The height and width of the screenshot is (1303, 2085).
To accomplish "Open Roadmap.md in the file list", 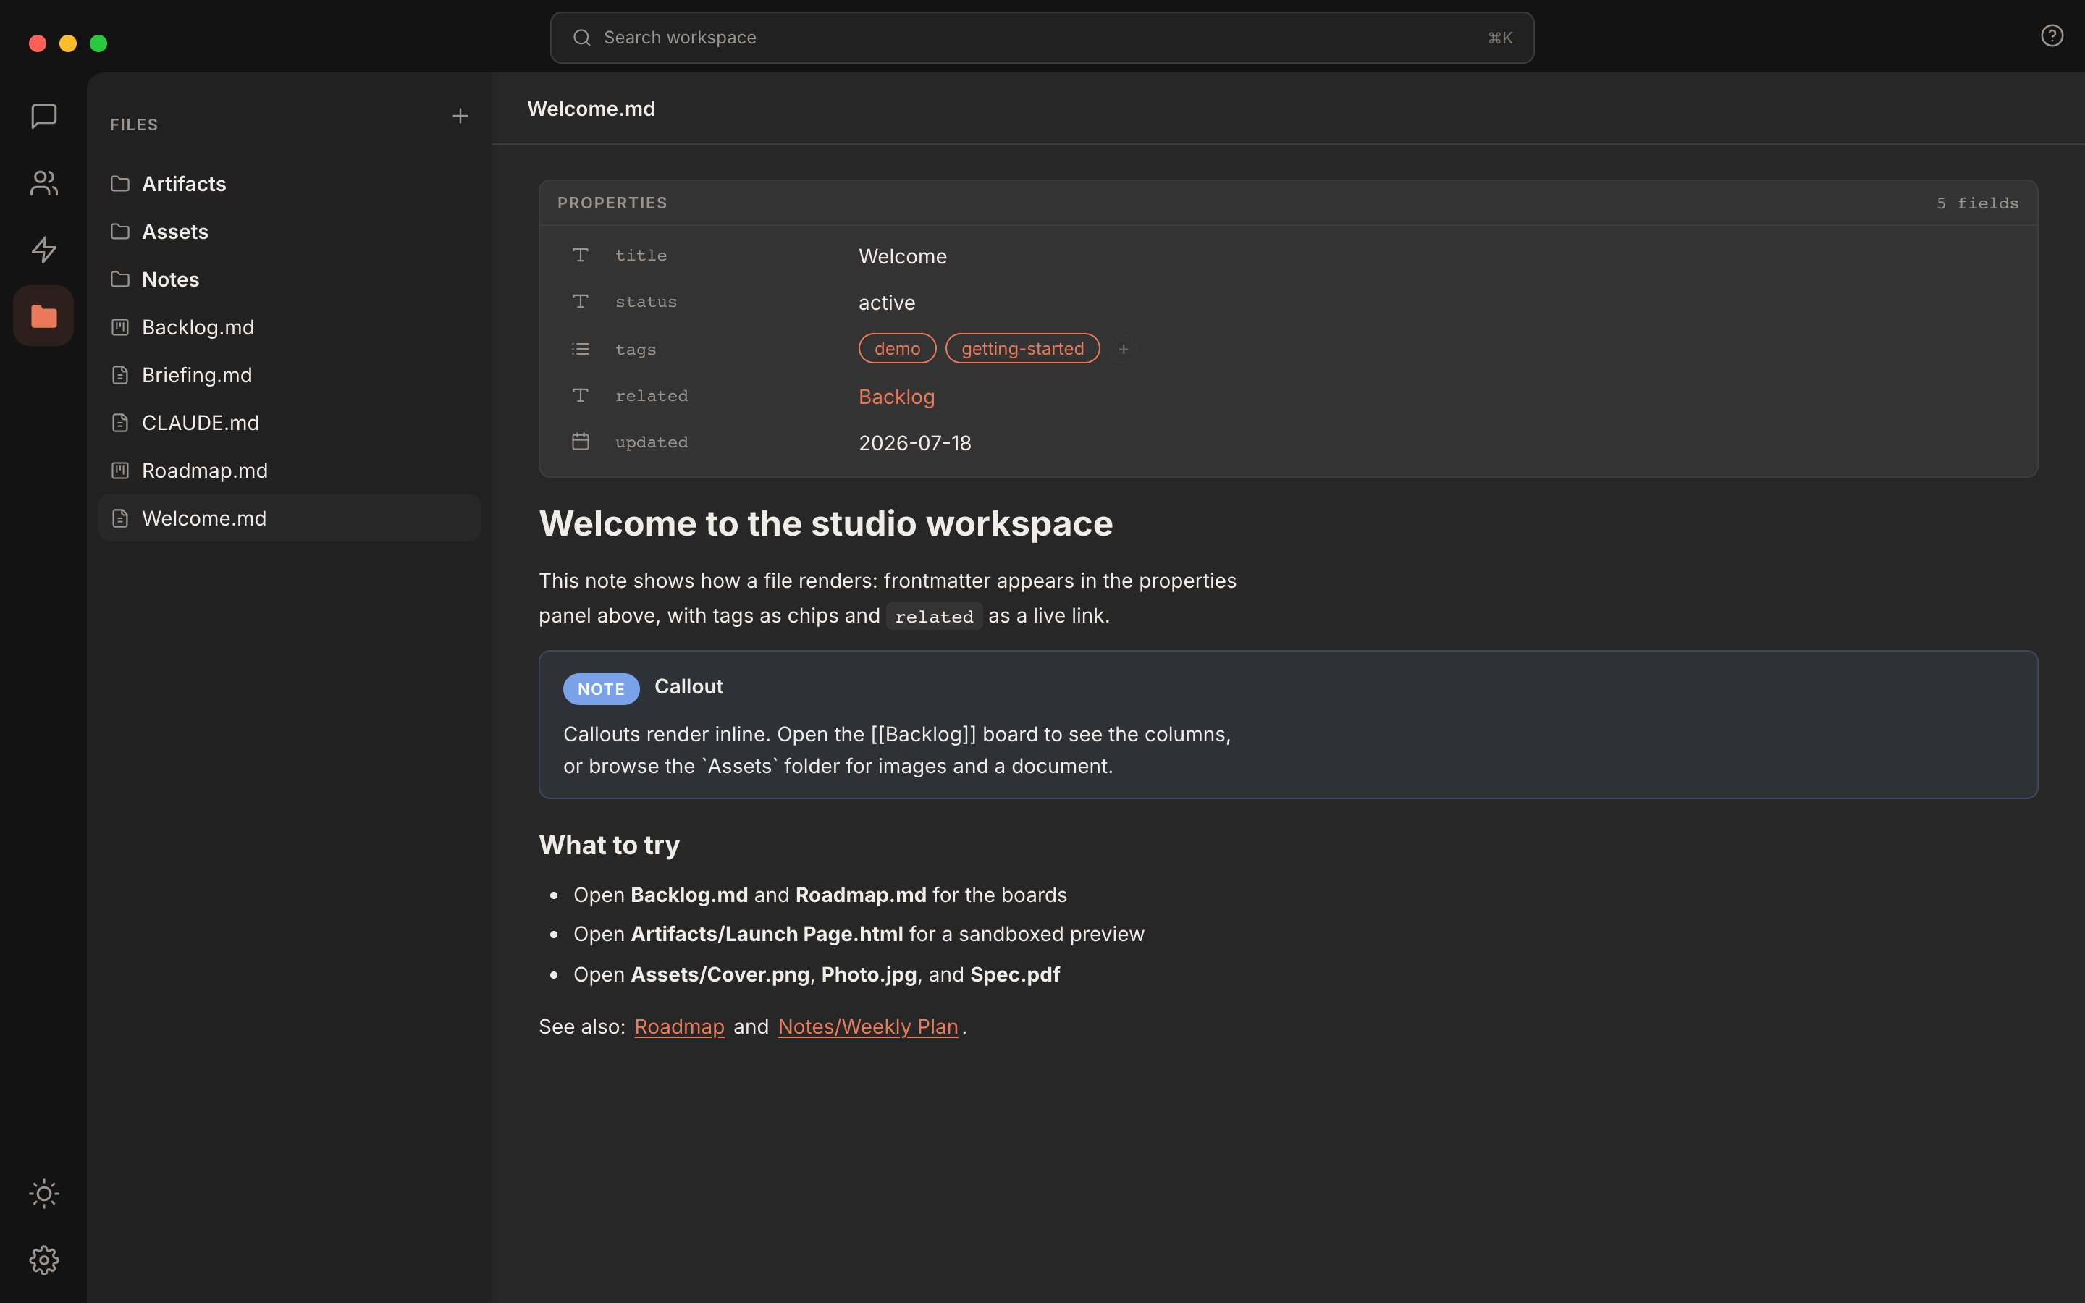I will click(290, 471).
